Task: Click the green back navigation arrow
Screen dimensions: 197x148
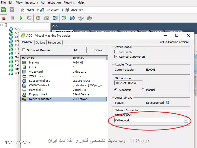Action: [3, 10]
